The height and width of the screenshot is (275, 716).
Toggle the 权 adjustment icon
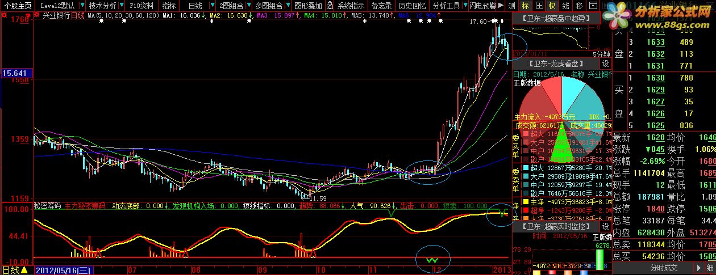[552, 6]
